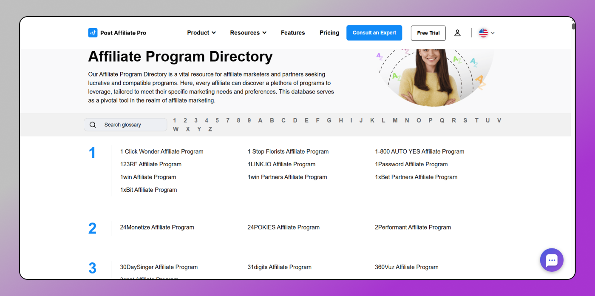The height and width of the screenshot is (296, 595).
Task: Select the section number 3 heading icon
Action: 92,268
